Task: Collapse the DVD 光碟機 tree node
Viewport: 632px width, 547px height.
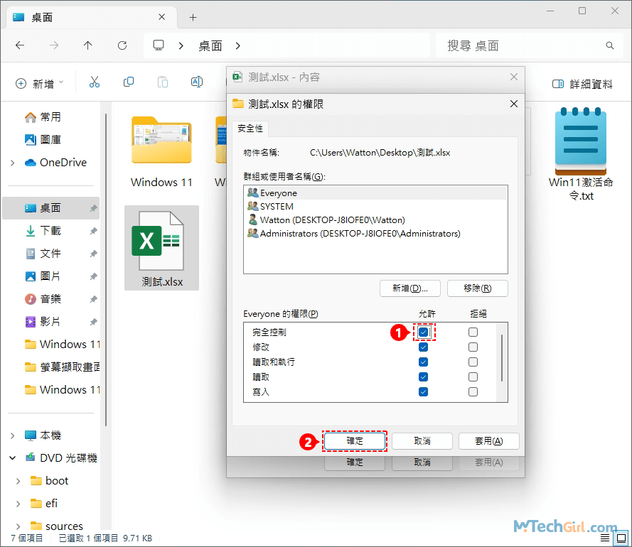Action: click(x=13, y=458)
